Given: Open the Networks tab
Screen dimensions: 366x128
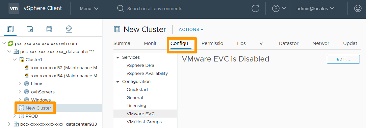Looking at the screenshot, I should [322, 43].
